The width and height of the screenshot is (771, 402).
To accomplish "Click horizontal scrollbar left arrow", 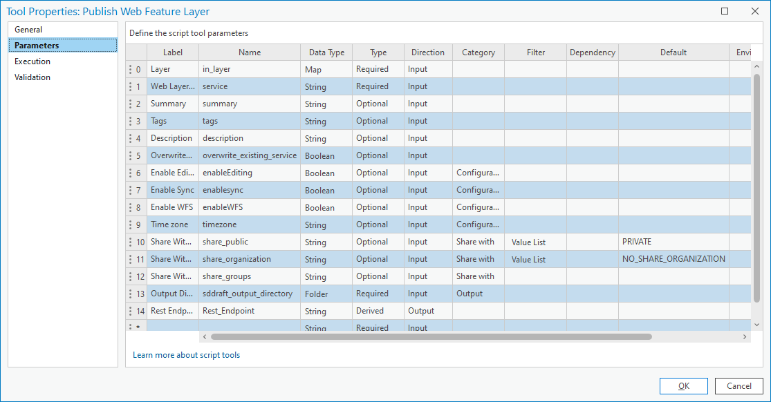I will pos(205,337).
